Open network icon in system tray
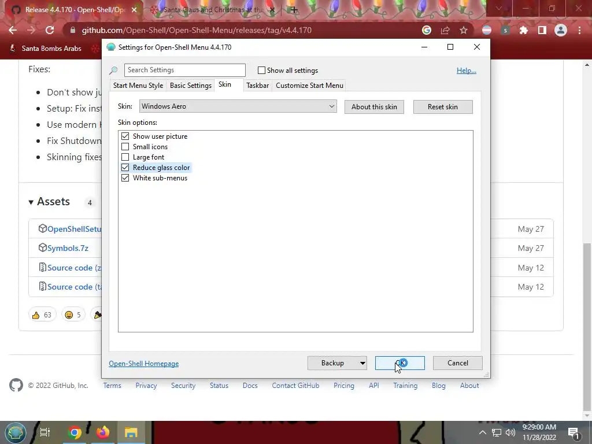 (x=497, y=432)
